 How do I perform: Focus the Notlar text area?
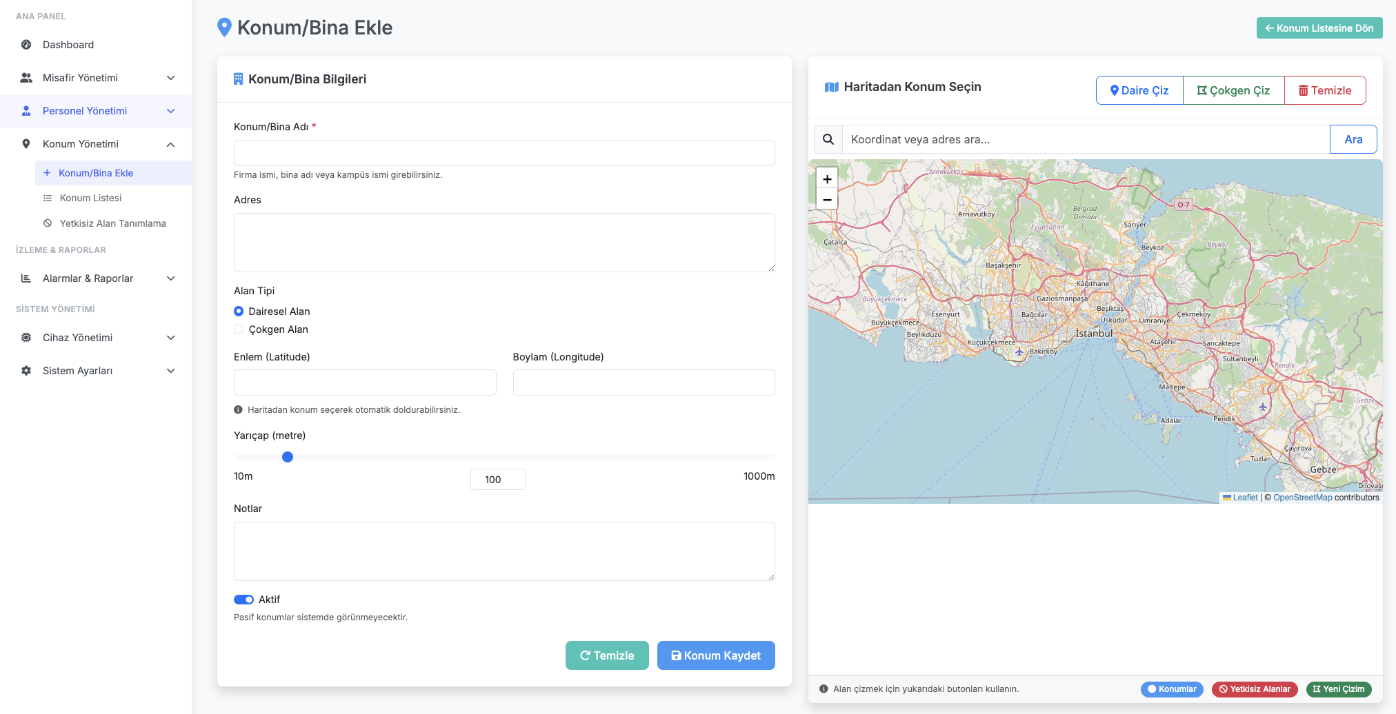click(x=504, y=551)
